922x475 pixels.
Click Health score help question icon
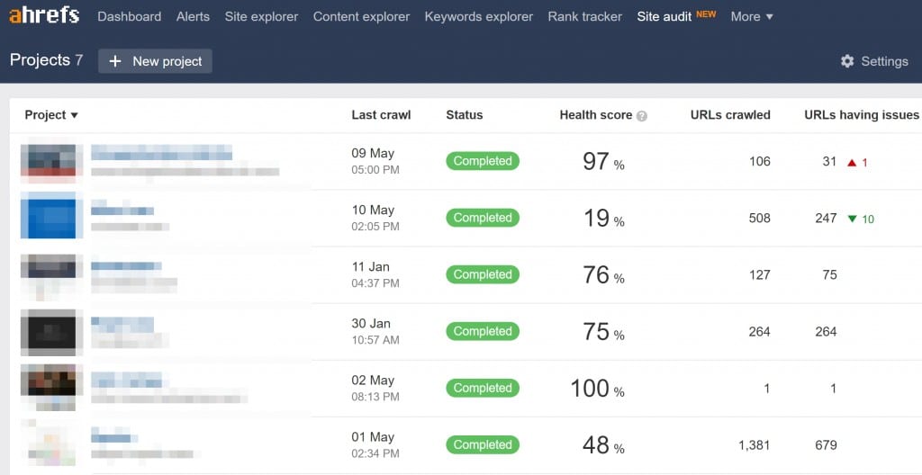641,116
